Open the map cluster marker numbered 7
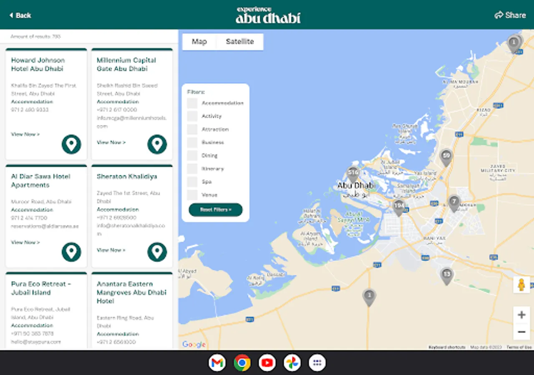 (454, 203)
